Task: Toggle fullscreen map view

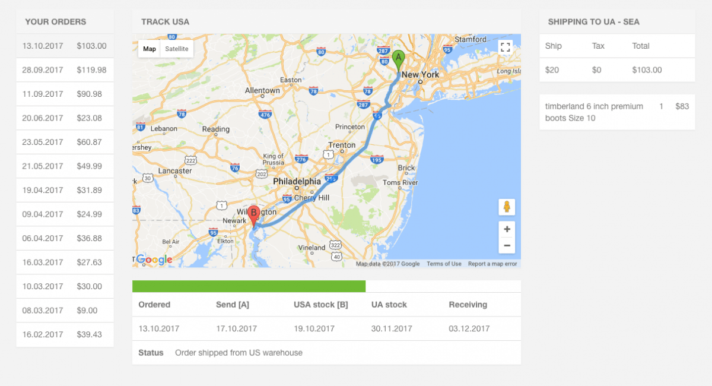Action: (506, 48)
